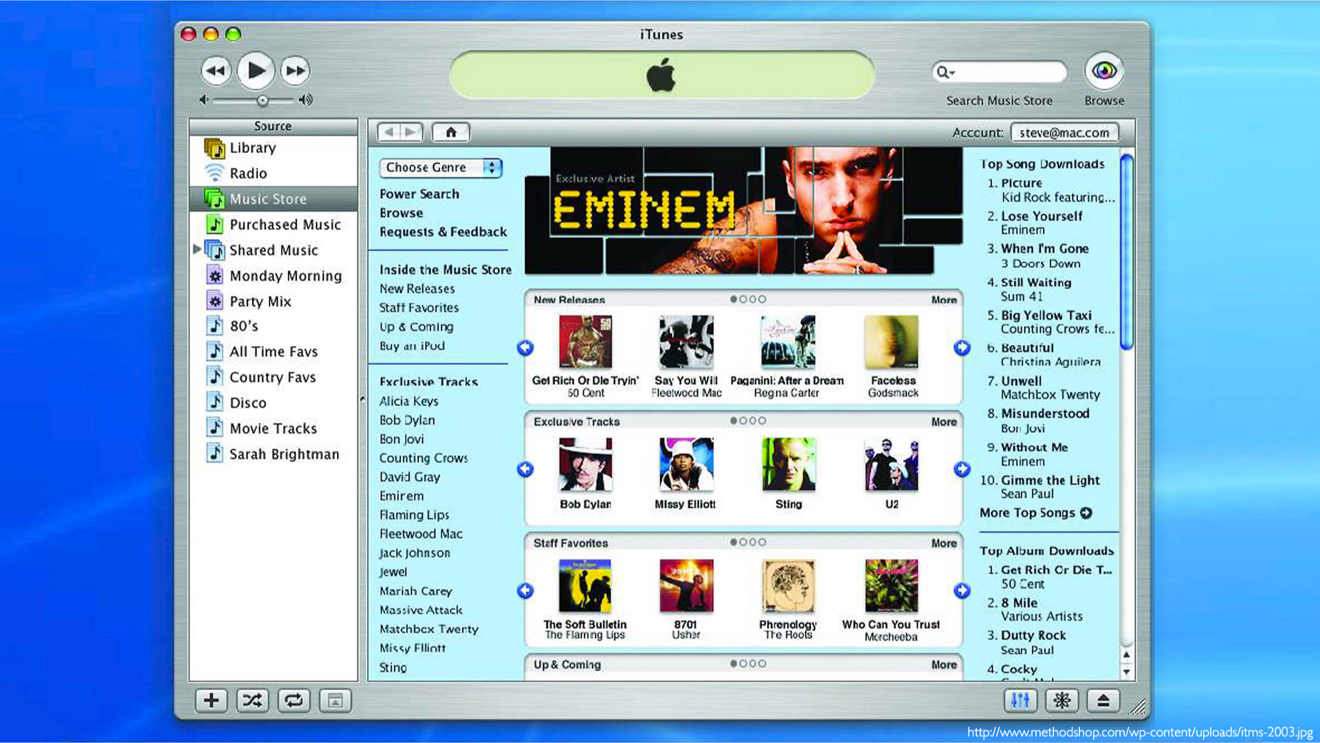The height and width of the screenshot is (743, 1320).
Task: Click the loud speaker icon
Action: (306, 100)
